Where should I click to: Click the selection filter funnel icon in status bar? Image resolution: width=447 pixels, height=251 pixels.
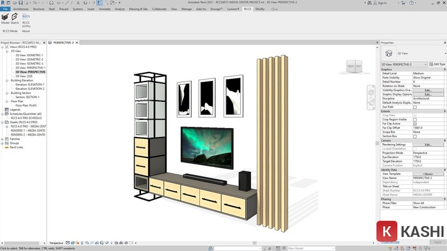[426, 248]
